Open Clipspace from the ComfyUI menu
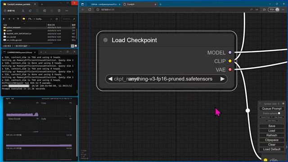288x162 pixels. click(272, 140)
